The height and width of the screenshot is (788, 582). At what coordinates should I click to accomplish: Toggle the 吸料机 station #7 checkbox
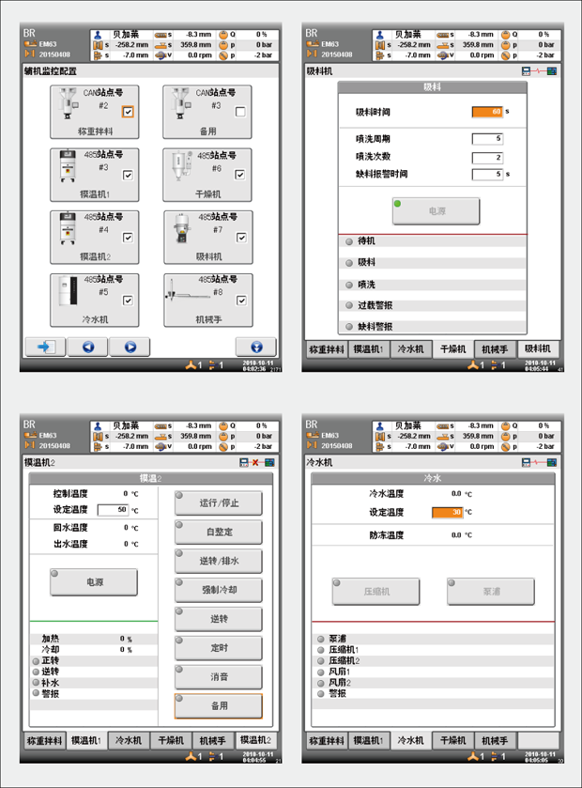[240, 238]
